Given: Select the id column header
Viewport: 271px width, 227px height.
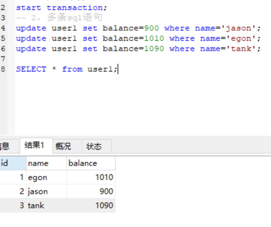Looking at the screenshot, I should coord(13,163).
